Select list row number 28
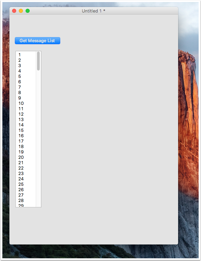Screen dimensions: 201x261 click(x=26, y=200)
